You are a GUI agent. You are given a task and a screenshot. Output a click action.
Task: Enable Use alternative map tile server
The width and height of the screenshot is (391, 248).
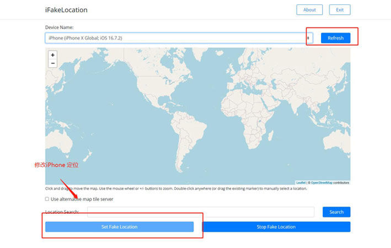(47, 199)
